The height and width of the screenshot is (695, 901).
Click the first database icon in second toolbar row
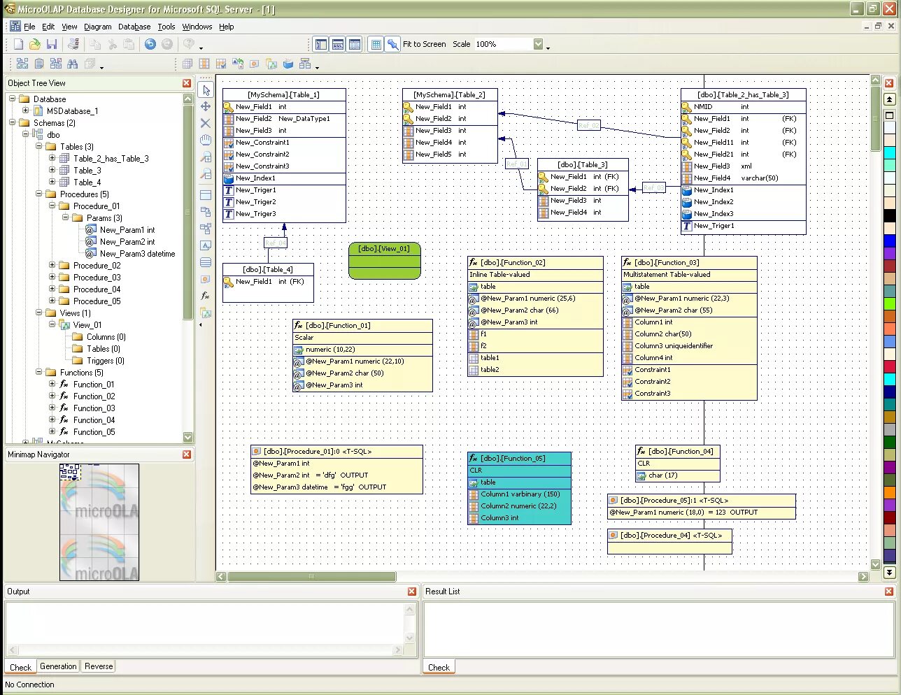[22, 64]
